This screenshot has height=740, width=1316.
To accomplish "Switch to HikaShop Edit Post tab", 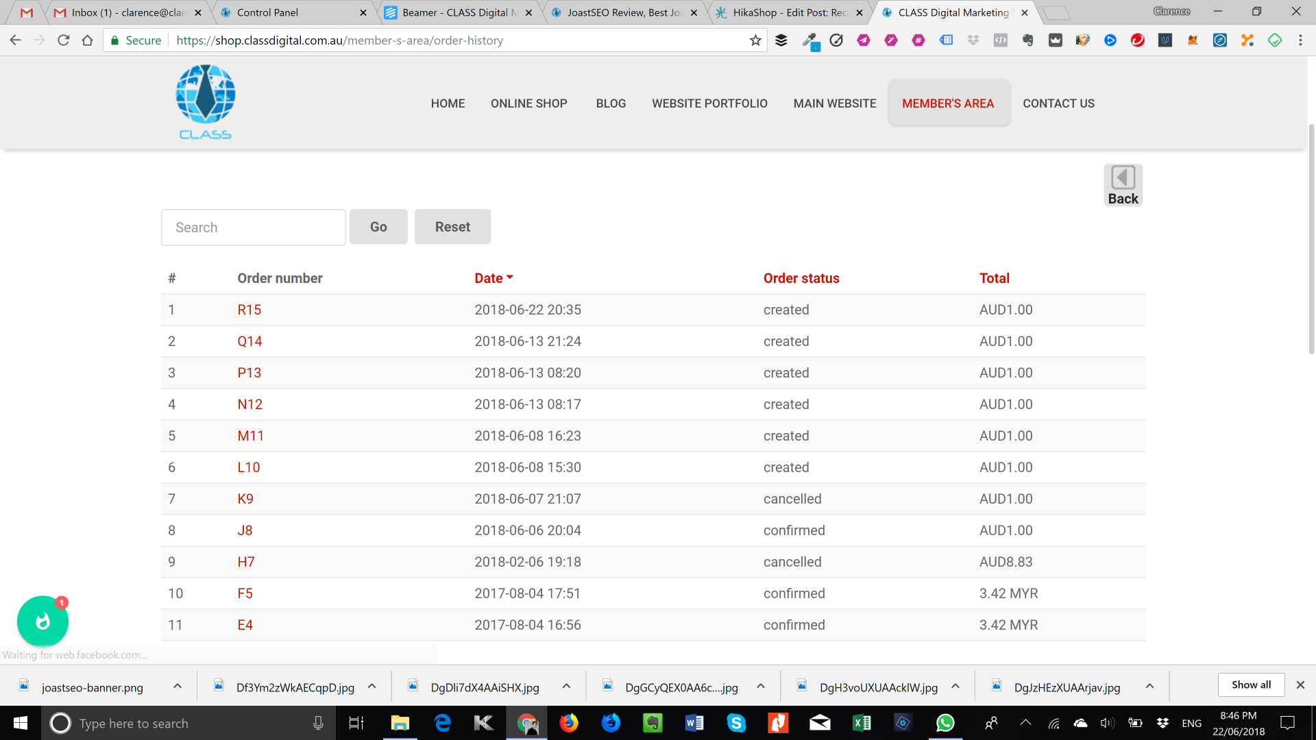I will tap(788, 12).
